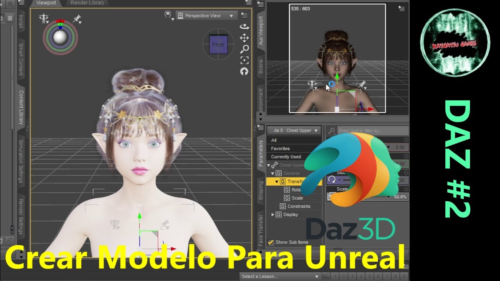
Task: Click the 92.6% scale value field
Action: [400, 197]
